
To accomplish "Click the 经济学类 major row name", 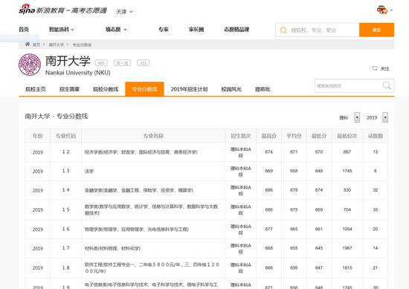I will point(141,152).
